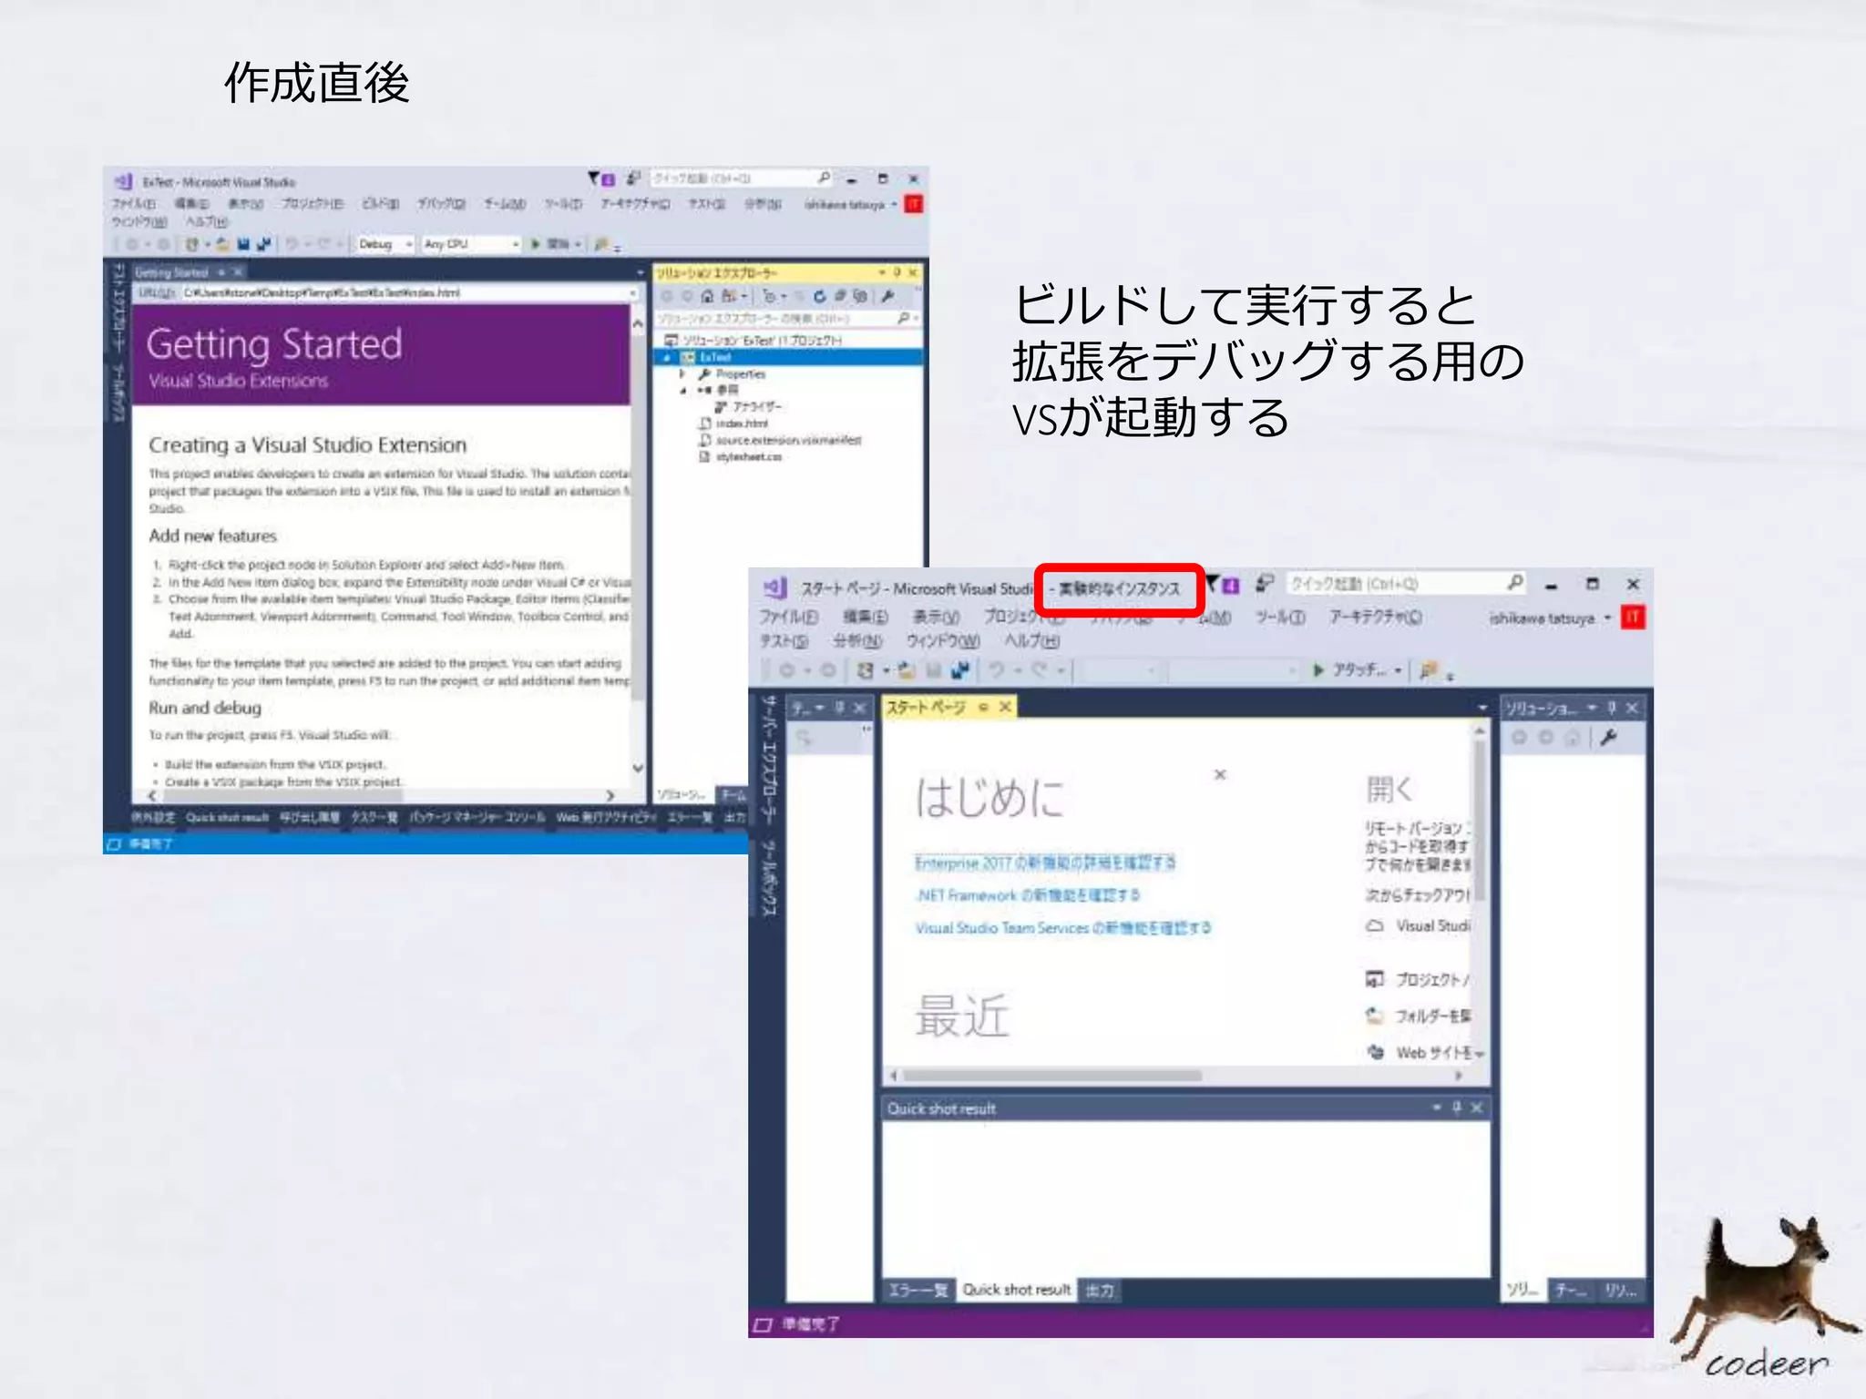
Task: Click Open File icon in experimental instance toolbar
Action: tap(906, 670)
